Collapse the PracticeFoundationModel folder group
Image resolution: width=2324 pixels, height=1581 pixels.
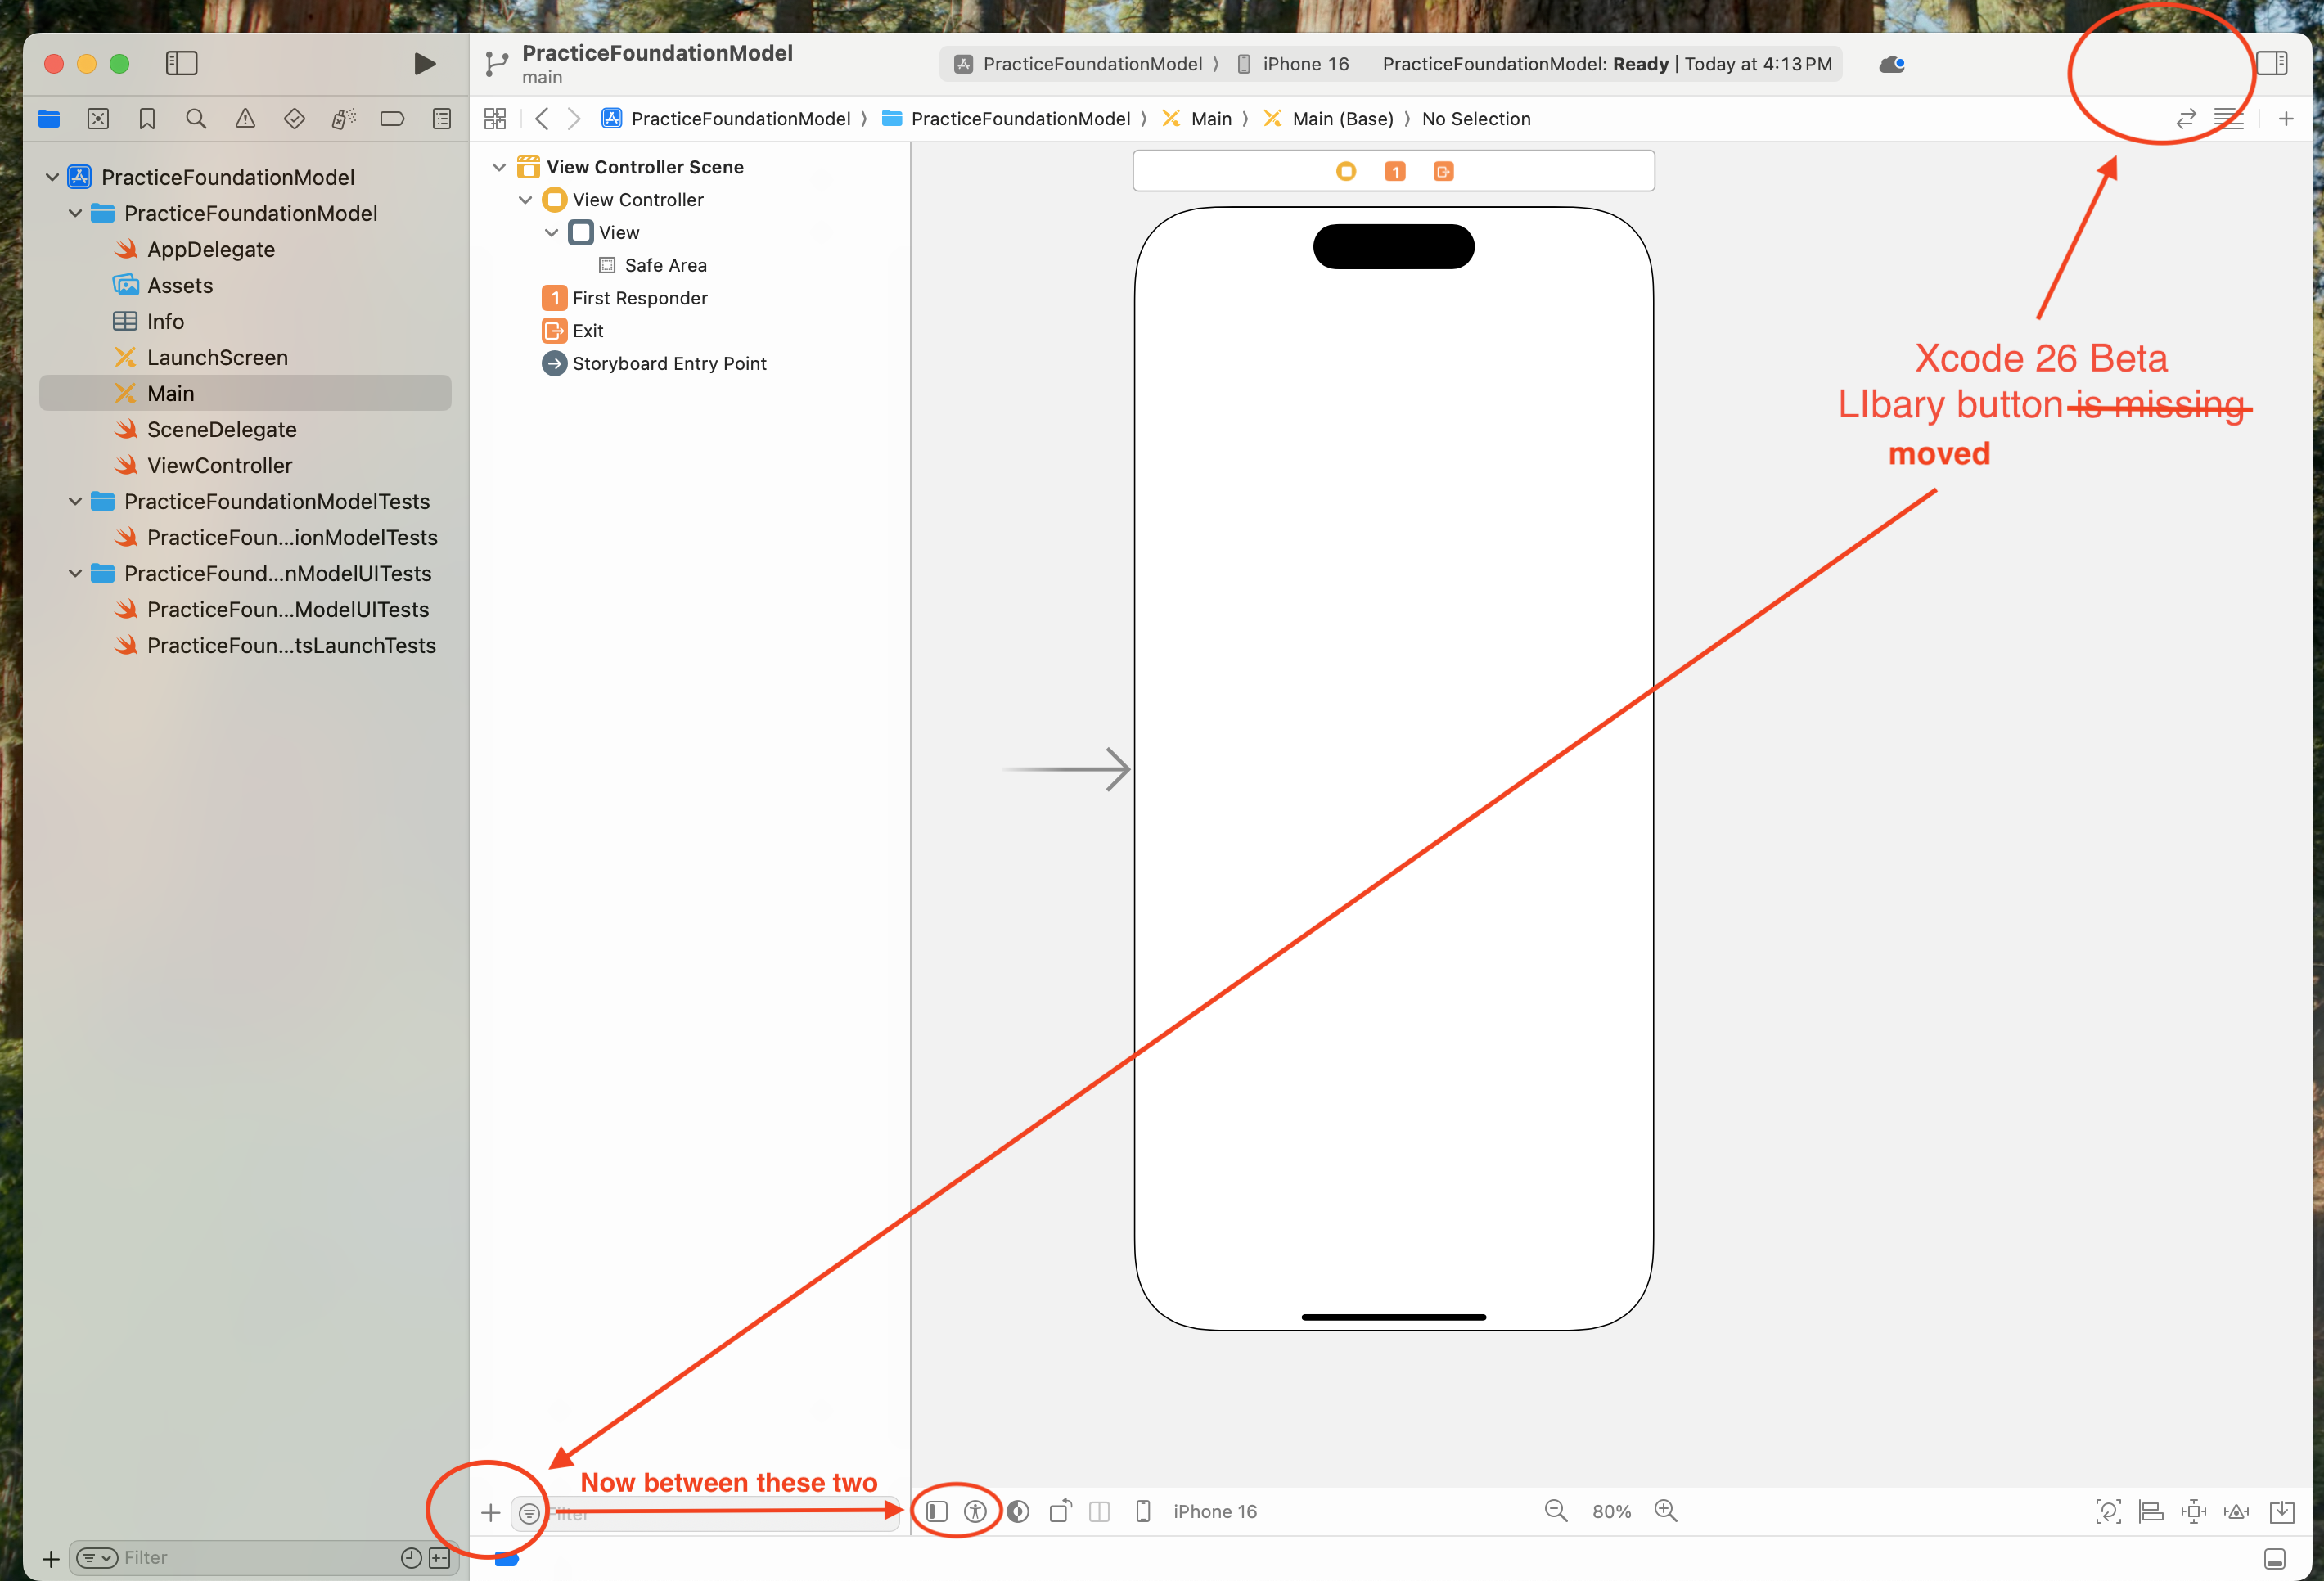click(x=75, y=213)
